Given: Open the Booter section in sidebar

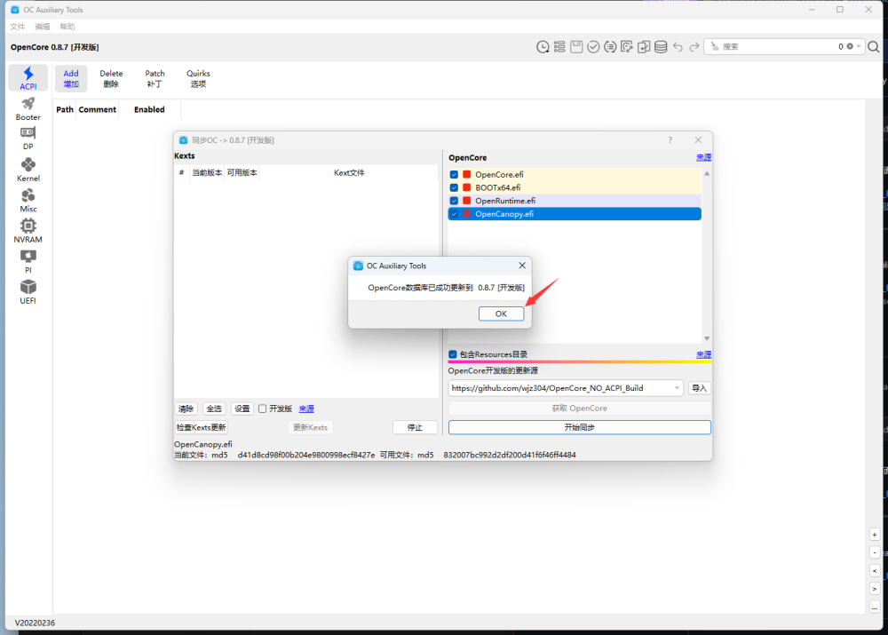Looking at the screenshot, I should pyautogui.click(x=28, y=108).
